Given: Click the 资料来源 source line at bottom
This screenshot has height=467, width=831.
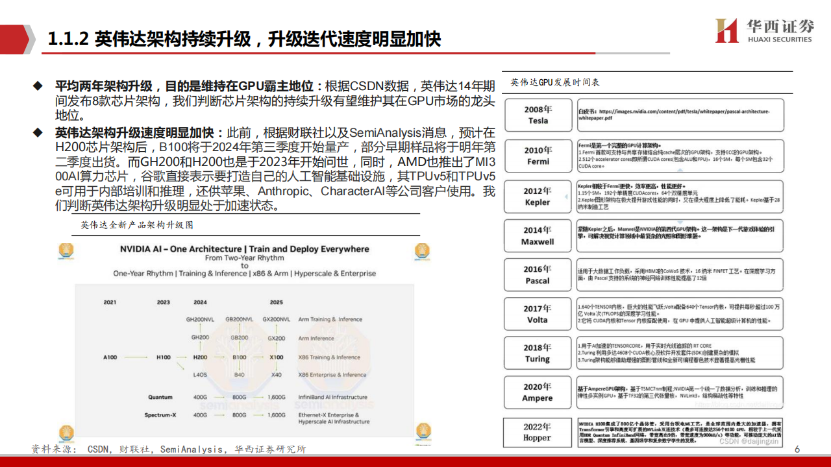Looking at the screenshot, I should (169, 449).
